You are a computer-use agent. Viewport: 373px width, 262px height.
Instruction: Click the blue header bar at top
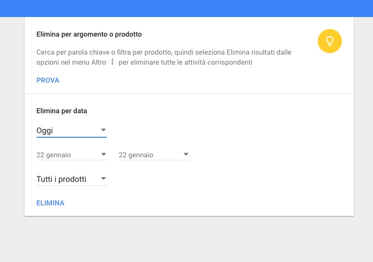point(186,8)
